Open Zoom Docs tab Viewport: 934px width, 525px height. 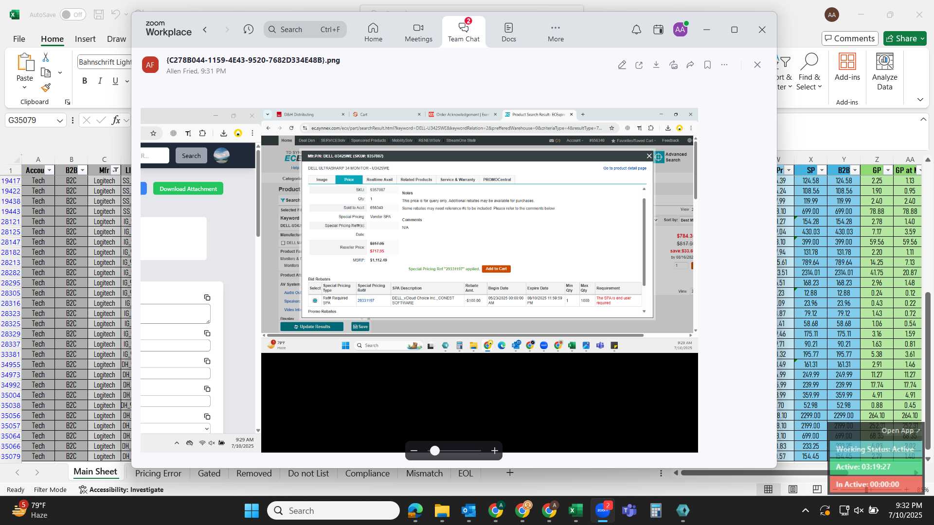click(508, 32)
